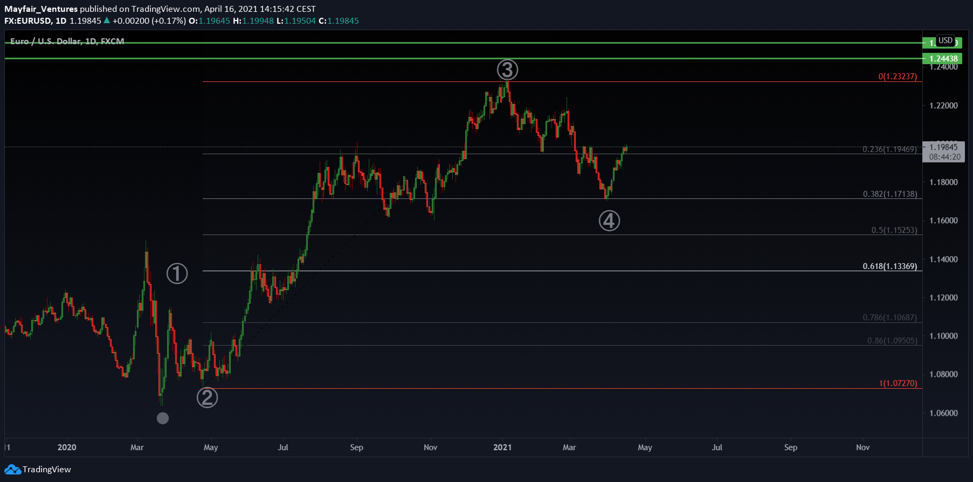
Task: Select the circled wave 1 label
Action: point(177,274)
